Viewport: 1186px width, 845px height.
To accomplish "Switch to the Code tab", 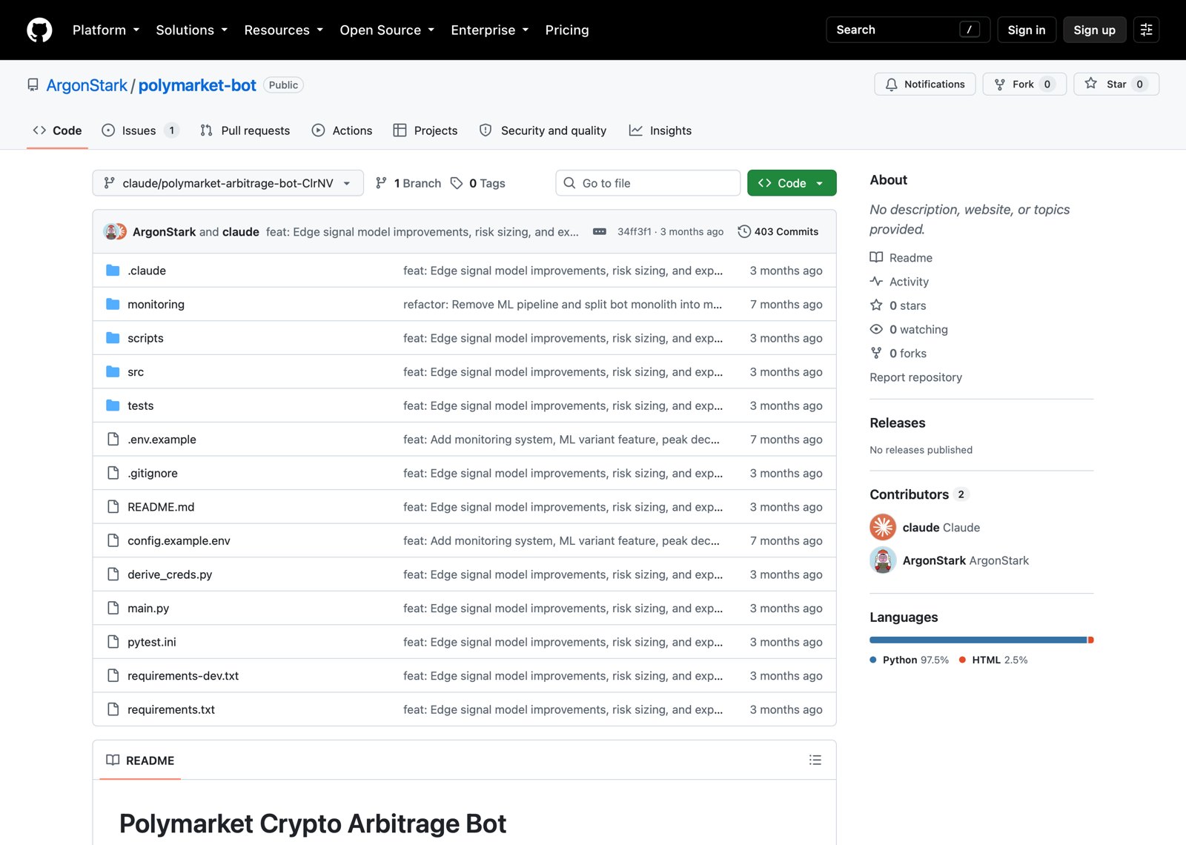I will pyautogui.click(x=57, y=130).
